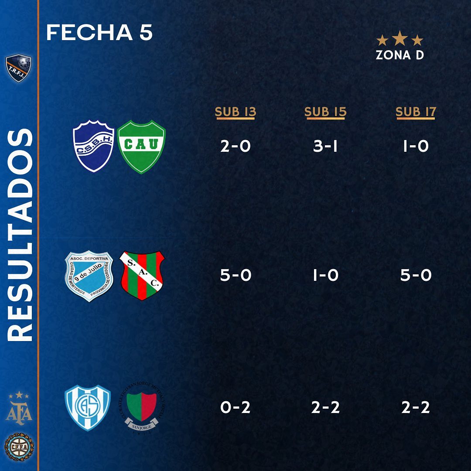
Task: Click the 9 de Julio club crest
Action: pos(89,276)
